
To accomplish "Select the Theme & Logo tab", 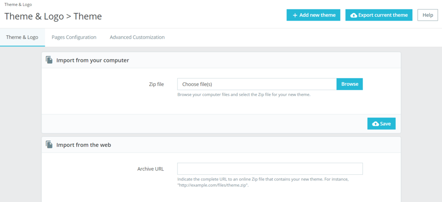I will tap(22, 37).
